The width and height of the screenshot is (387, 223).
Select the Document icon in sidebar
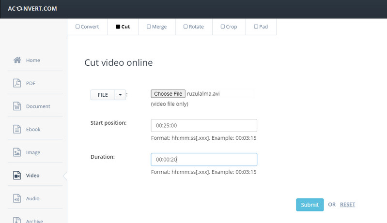[x=17, y=106]
